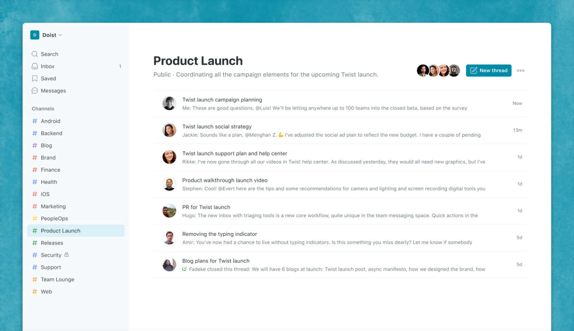Open the Inbox tray icon

(35, 66)
